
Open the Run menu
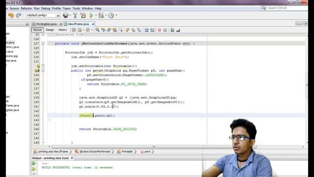click(37, 8)
